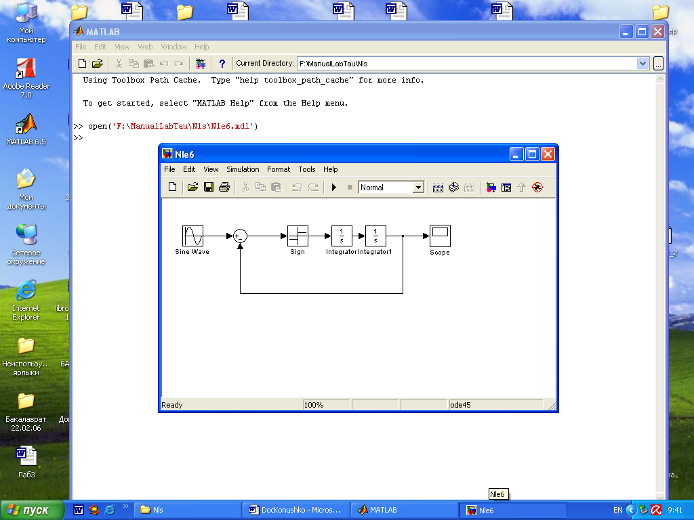Open Internet Explorer quick launch icon
Viewport: 694px width, 520px height.
pyautogui.click(x=109, y=510)
